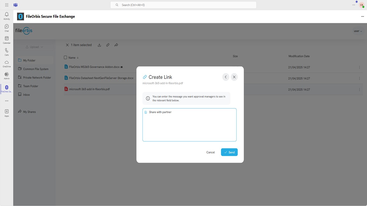Go back in Create Link dialog
This screenshot has width=367, height=206.
coord(226,77)
